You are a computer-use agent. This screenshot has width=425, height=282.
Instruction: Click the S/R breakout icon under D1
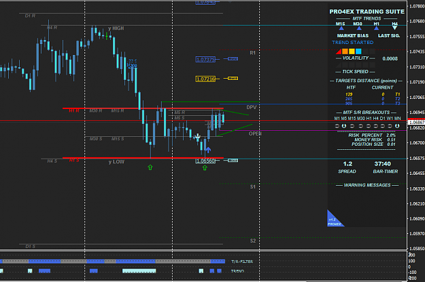pos(382,126)
